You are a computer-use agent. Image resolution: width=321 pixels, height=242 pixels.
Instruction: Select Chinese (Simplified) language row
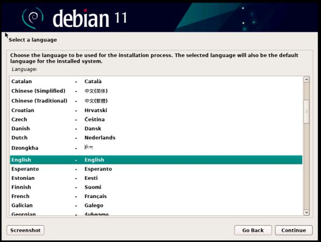click(x=156, y=91)
